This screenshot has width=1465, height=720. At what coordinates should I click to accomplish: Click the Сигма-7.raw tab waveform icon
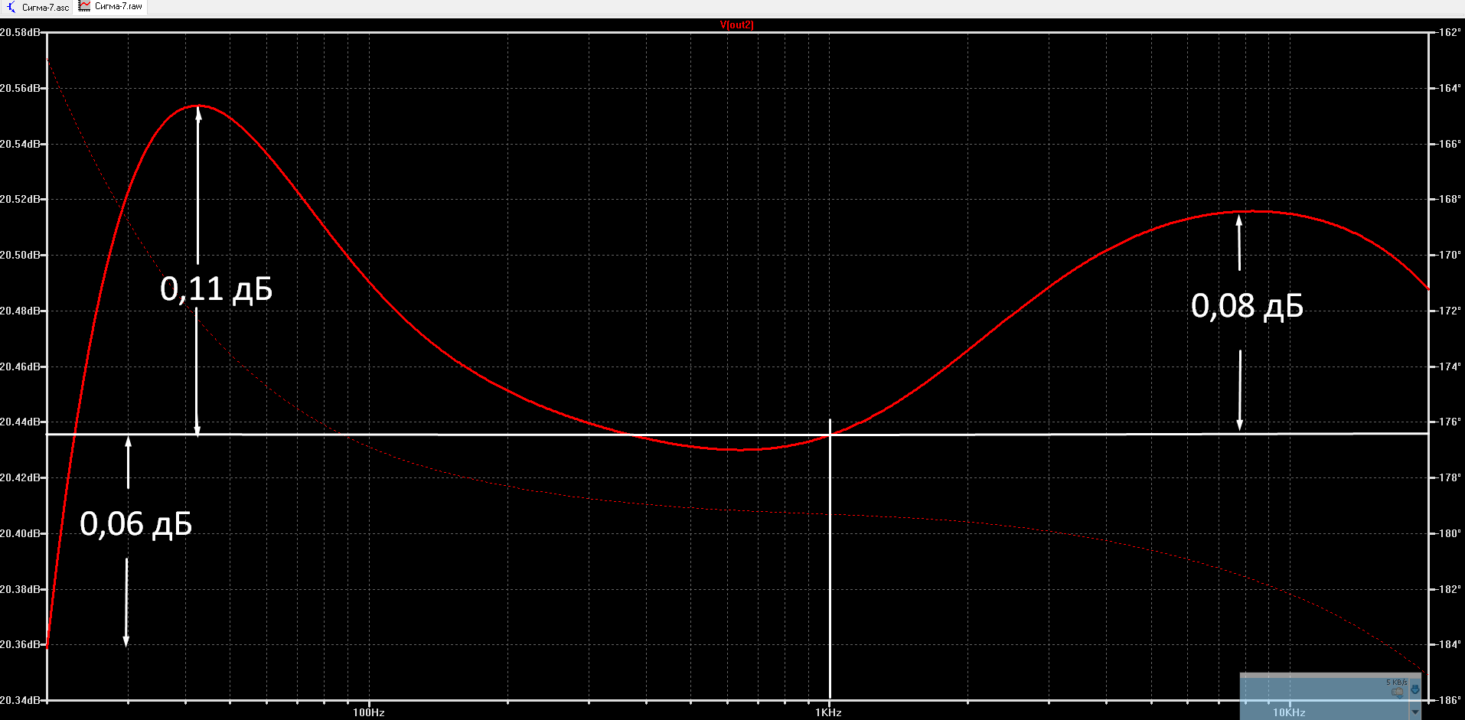click(84, 6)
